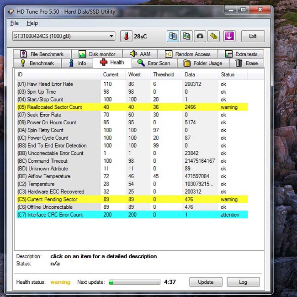Open options with the yellow tools icon
Image resolution: width=297 pixels, height=297 pixels.
(214, 36)
